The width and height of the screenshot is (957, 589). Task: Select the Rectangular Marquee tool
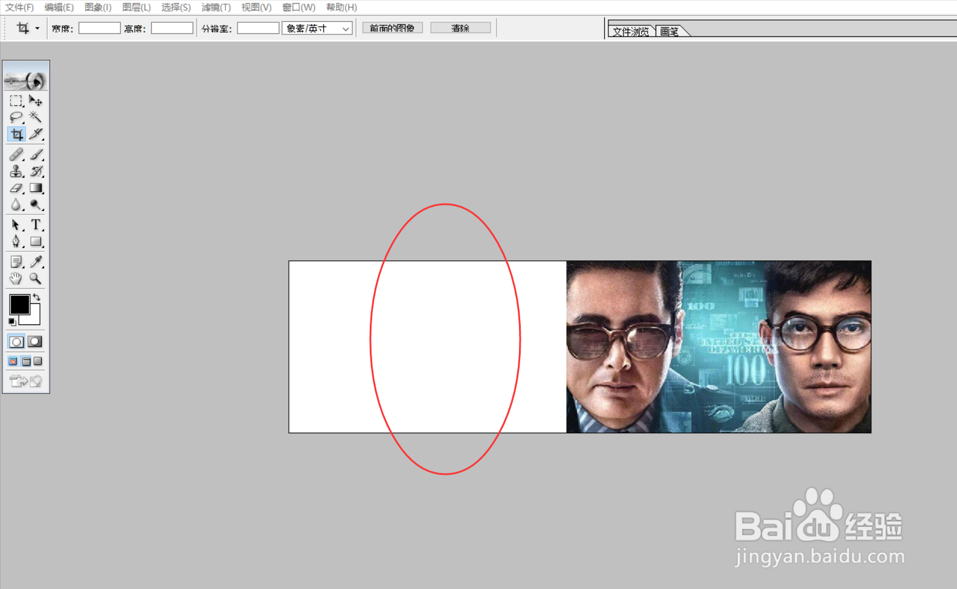[16, 101]
